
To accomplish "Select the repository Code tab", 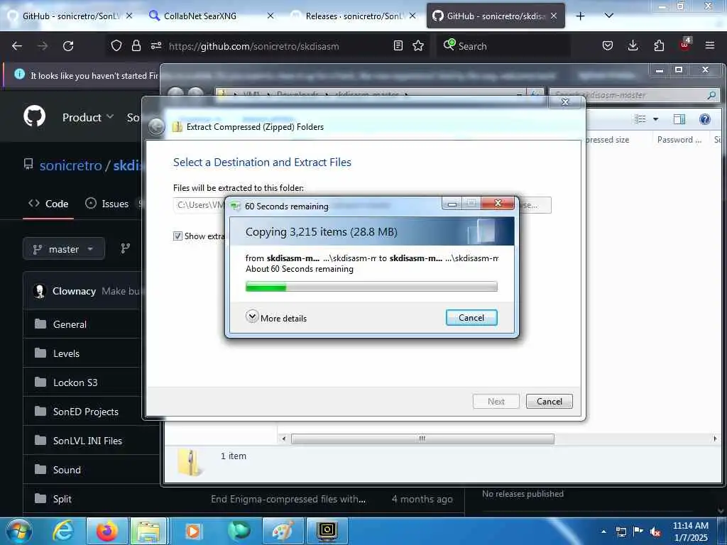I will (48, 204).
